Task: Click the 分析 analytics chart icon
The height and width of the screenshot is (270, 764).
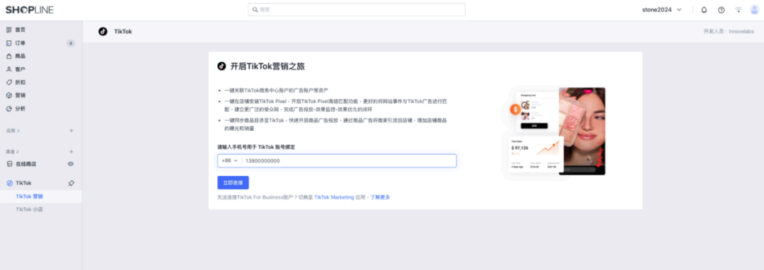Action: pos(8,109)
